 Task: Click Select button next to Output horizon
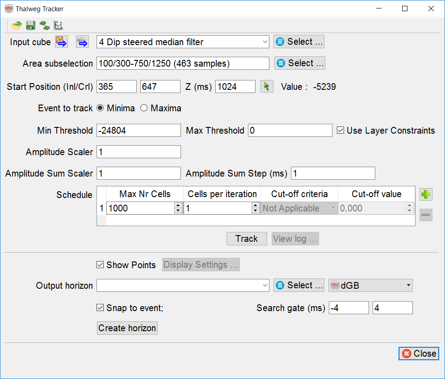tap(299, 285)
